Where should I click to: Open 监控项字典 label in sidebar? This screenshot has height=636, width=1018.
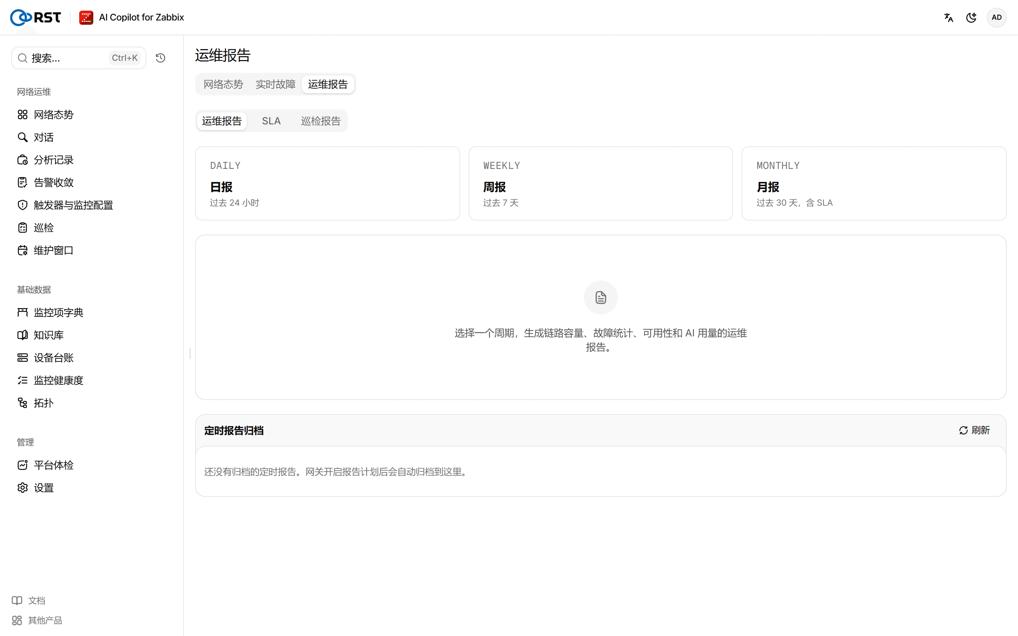point(58,312)
